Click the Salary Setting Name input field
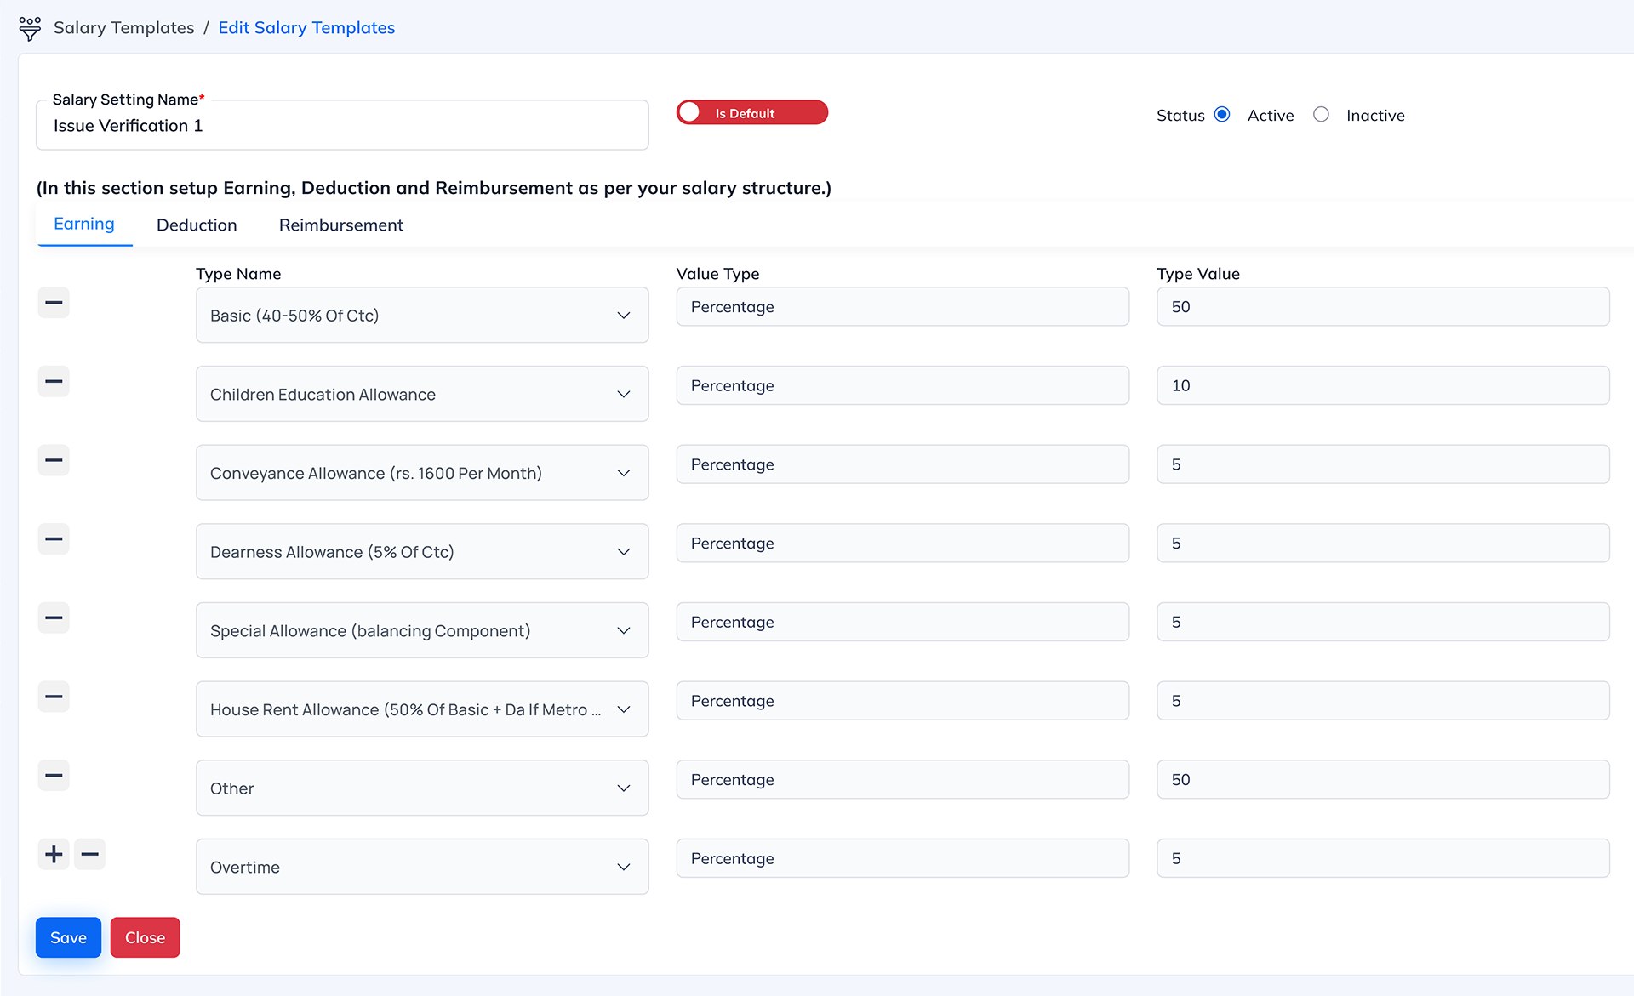 coord(342,126)
